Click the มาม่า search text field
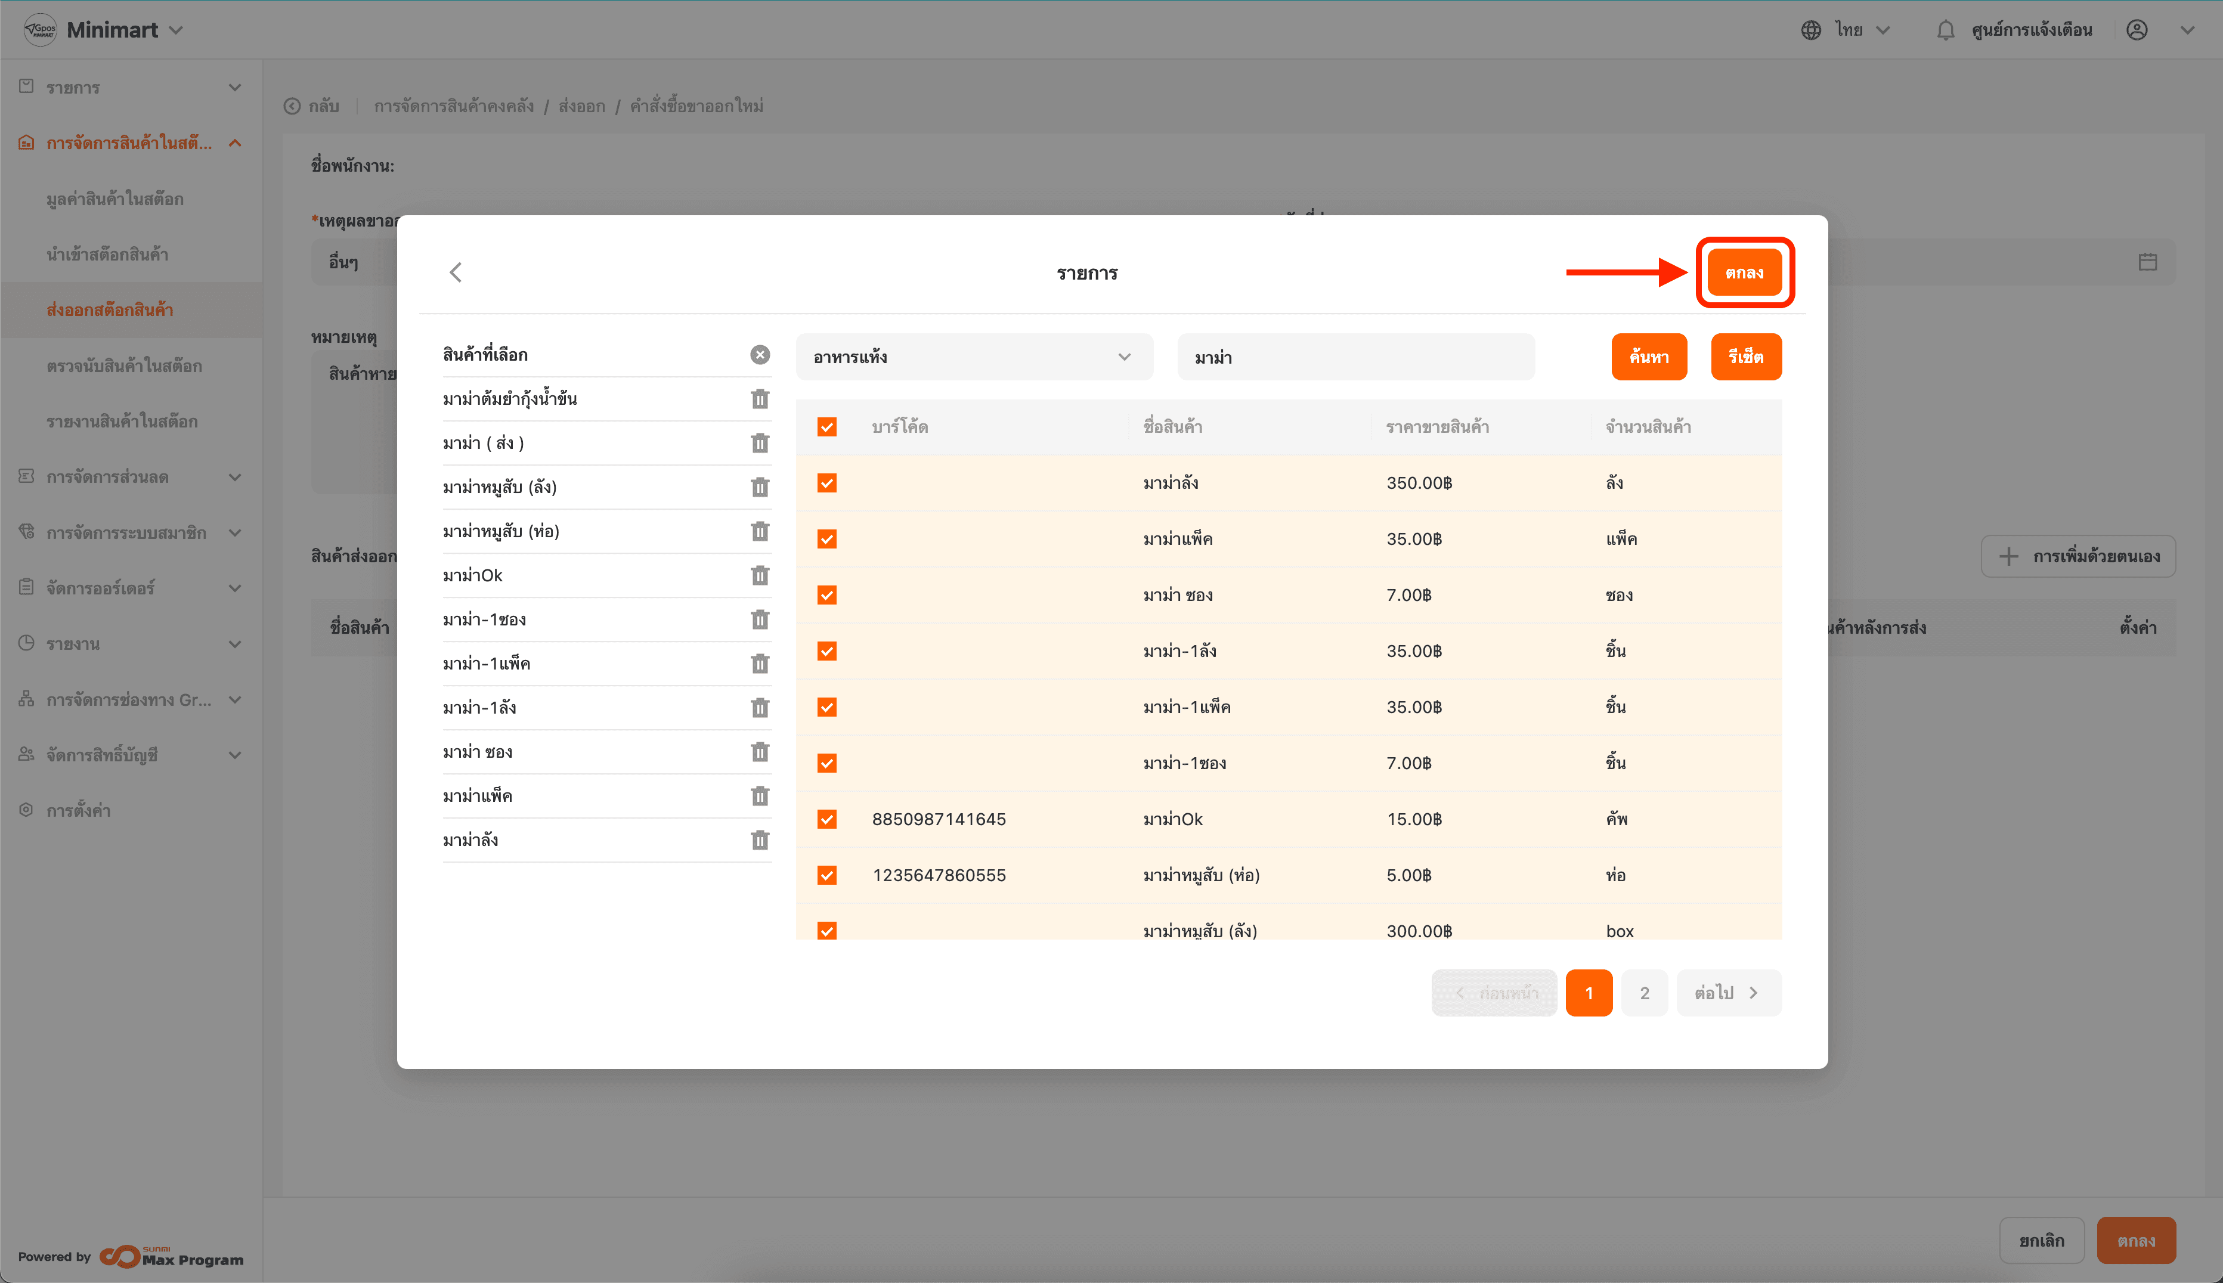 1355,357
